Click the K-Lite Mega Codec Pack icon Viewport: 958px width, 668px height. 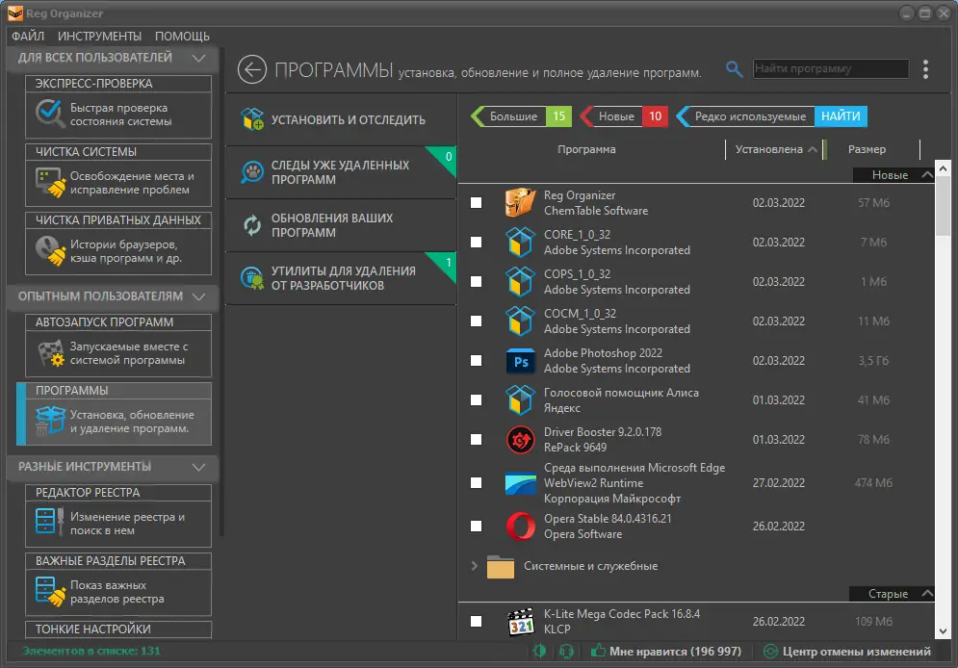click(x=521, y=622)
